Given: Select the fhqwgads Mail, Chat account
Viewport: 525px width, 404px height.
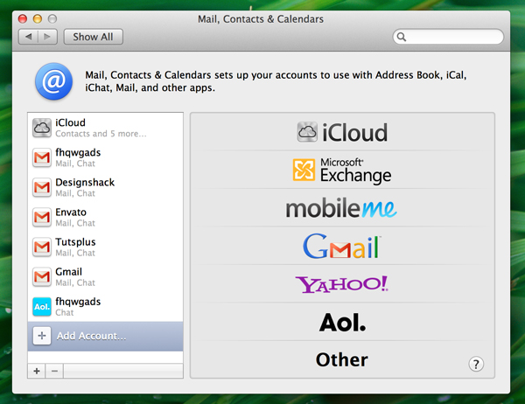Looking at the screenshot, I should pyautogui.click(x=106, y=157).
